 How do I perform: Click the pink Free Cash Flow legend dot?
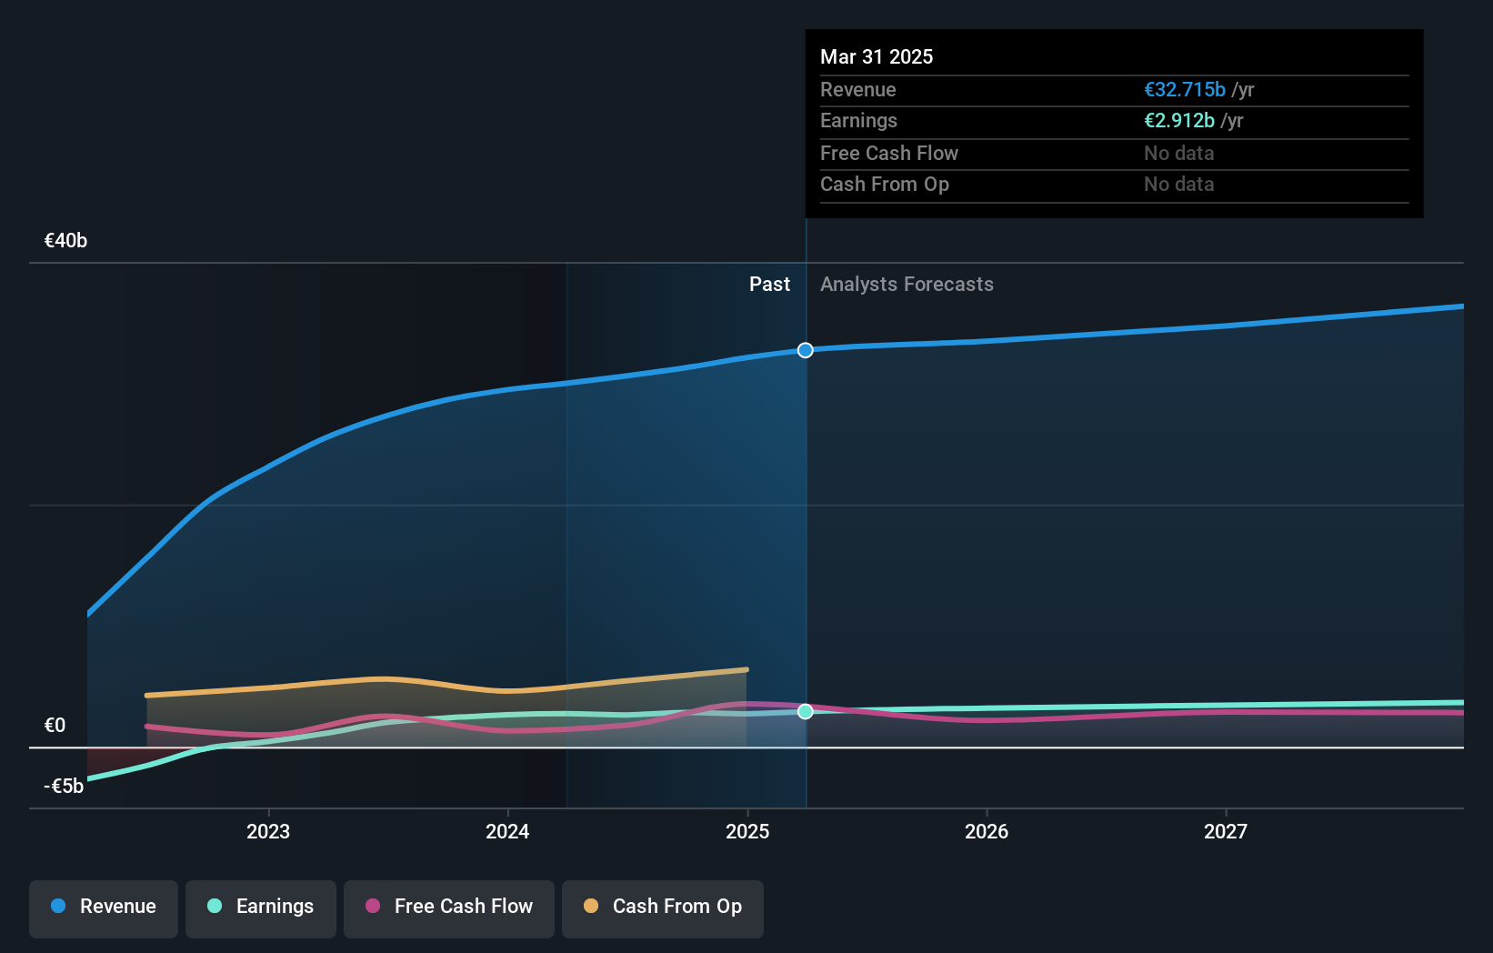click(x=372, y=907)
